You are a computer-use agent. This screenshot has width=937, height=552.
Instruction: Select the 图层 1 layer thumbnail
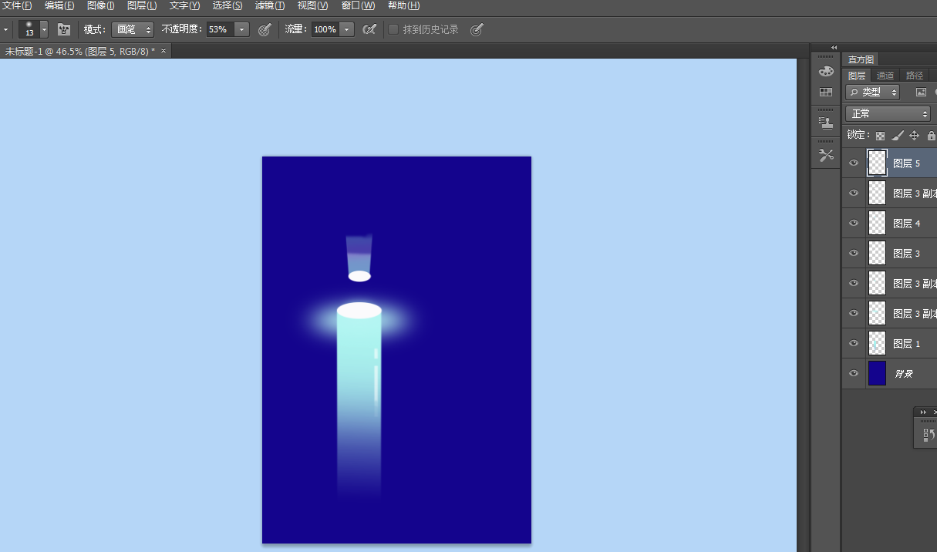(878, 344)
